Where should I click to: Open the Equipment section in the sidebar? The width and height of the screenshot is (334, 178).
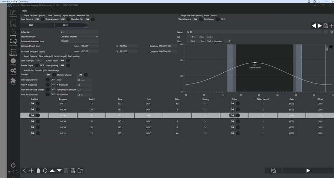pyautogui.click(x=13, y=13)
